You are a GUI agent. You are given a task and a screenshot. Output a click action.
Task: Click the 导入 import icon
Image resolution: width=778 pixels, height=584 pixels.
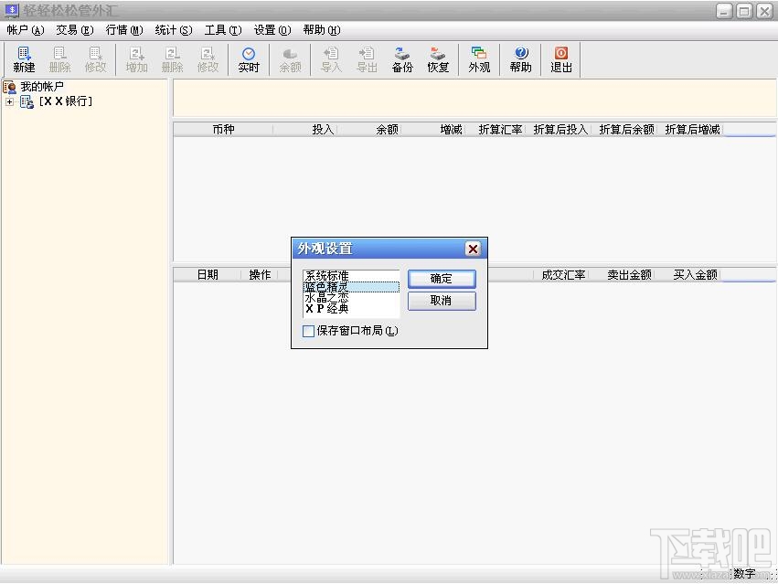click(330, 59)
